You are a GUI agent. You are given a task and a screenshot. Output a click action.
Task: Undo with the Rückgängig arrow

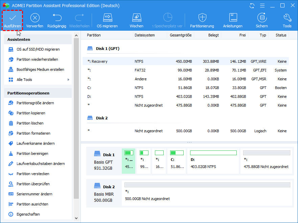point(57,18)
